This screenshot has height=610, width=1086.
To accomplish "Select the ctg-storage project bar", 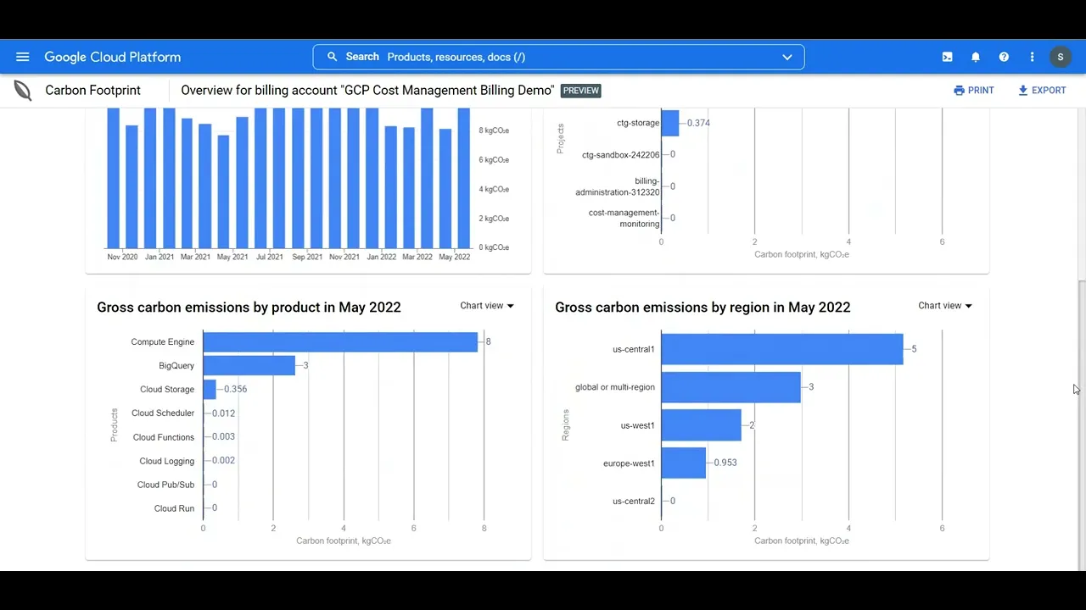I will click(x=669, y=123).
